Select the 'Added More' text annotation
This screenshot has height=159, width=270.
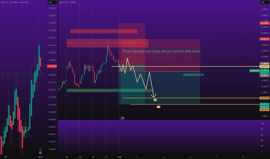coord(193,75)
